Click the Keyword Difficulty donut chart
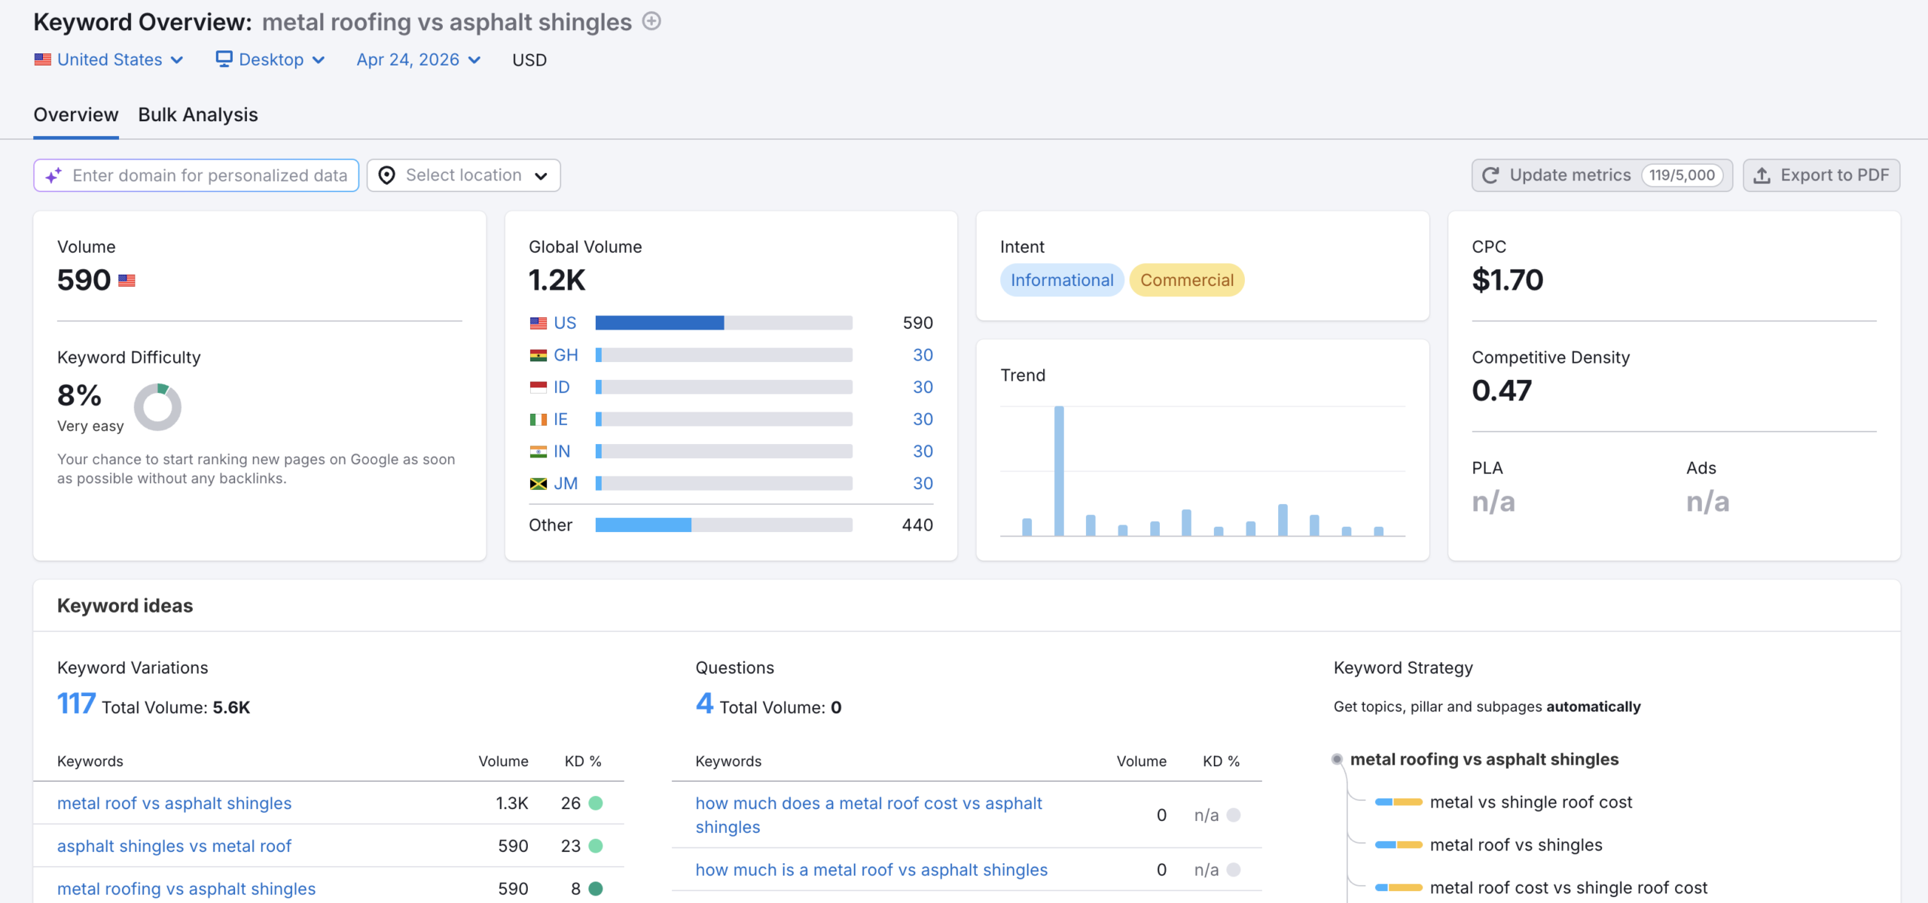Screen dimensions: 1928x903 coord(158,406)
